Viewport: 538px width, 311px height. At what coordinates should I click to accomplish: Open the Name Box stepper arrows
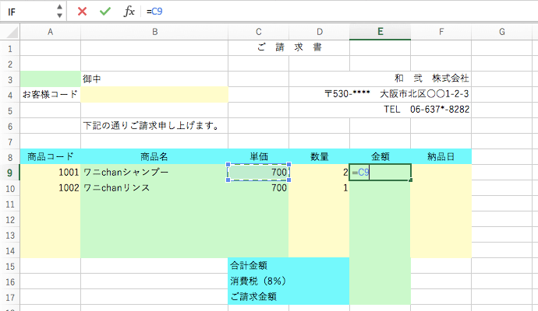point(59,12)
